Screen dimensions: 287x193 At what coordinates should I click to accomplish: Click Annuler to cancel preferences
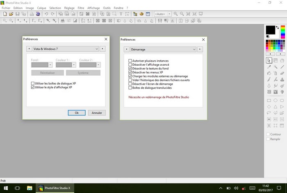pyautogui.click(x=97, y=113)
